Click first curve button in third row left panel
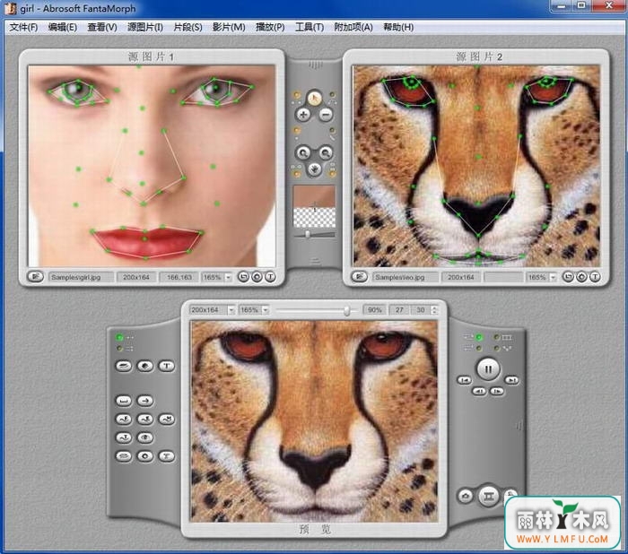This screenshot has width=628, height=554. (124, 420)
